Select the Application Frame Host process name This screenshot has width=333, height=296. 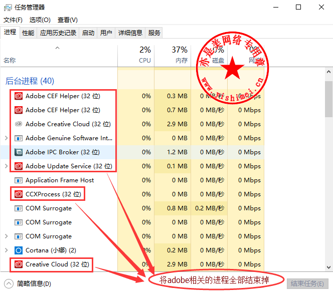[60, 180]
